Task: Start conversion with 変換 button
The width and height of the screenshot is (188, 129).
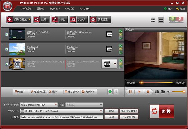Action: (162, 111)
